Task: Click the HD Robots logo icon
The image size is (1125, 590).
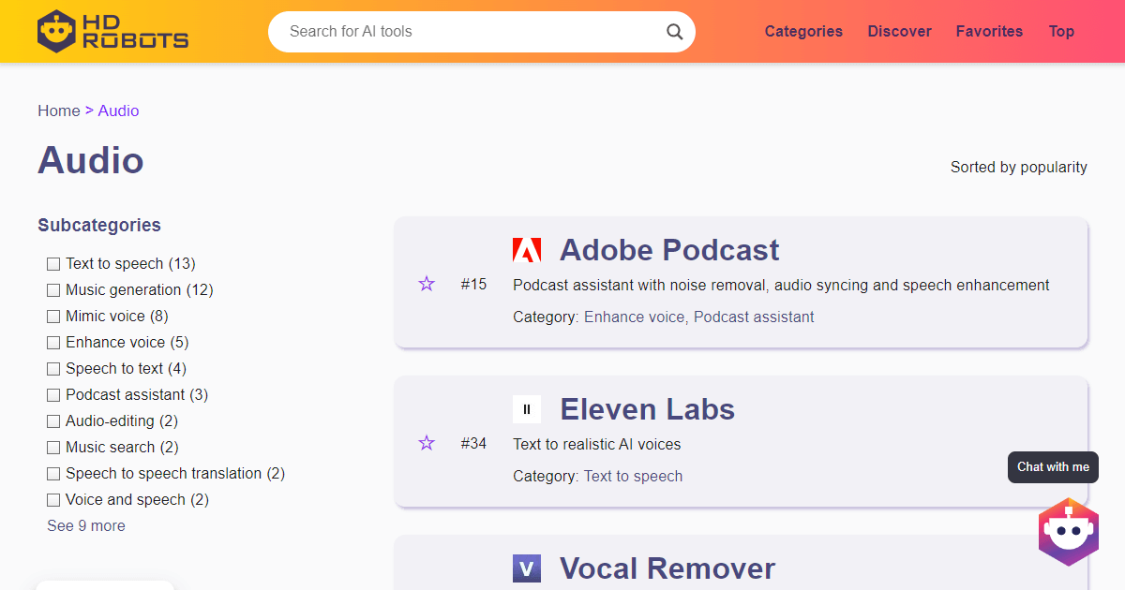Action: (x=54, y=29)
